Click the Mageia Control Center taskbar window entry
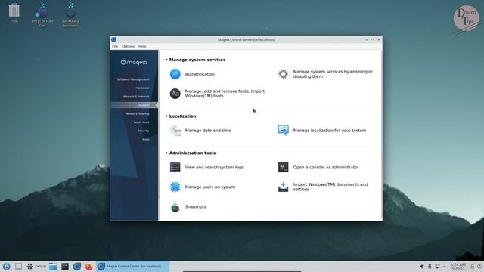 [133, 267]
